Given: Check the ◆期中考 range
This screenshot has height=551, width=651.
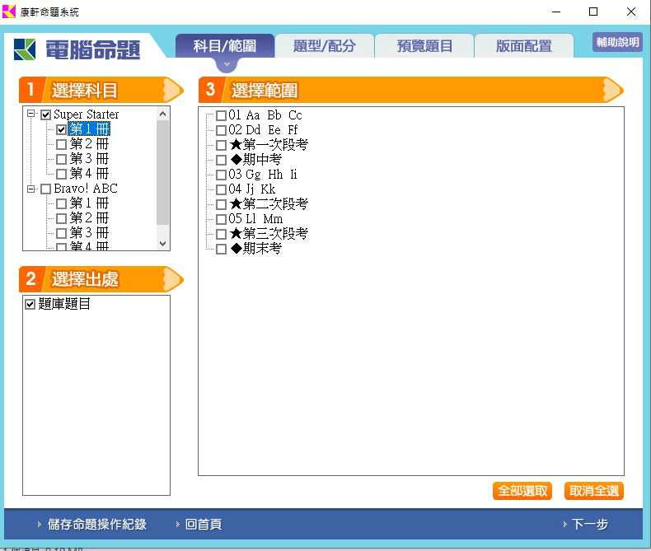Looking at the screenshot, I should point(222,160).
